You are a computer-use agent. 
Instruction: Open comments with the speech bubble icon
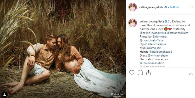click(140, 73)
